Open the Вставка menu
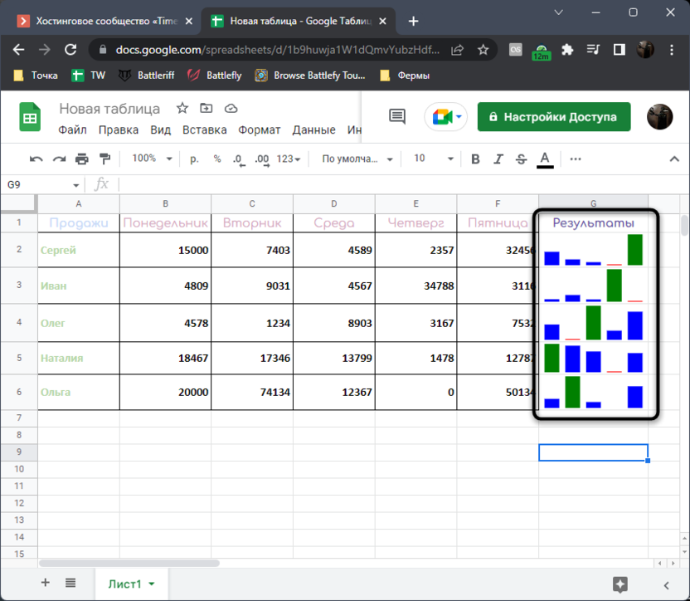 204,129
